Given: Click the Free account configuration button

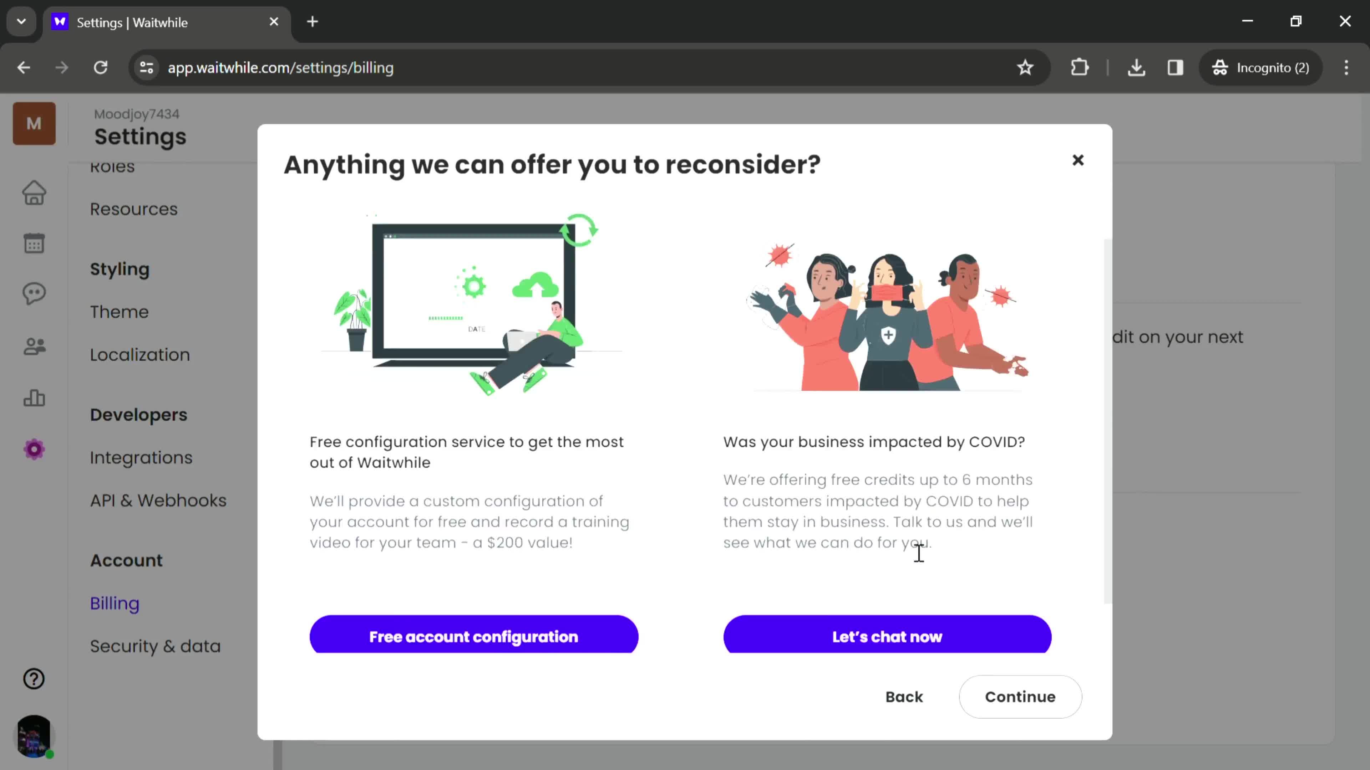Looking at the screenshot, I should click(473, 636).
